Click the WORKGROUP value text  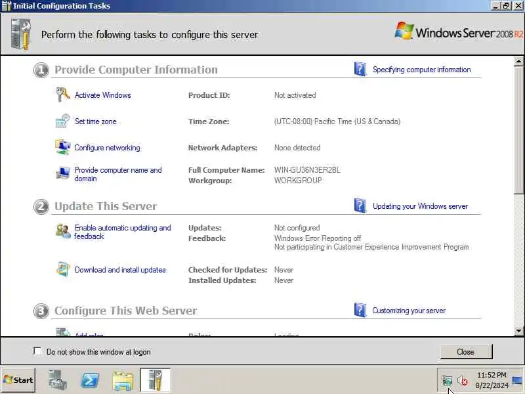coord(298,180)
